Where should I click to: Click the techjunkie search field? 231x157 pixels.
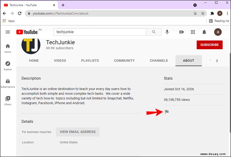100,32
